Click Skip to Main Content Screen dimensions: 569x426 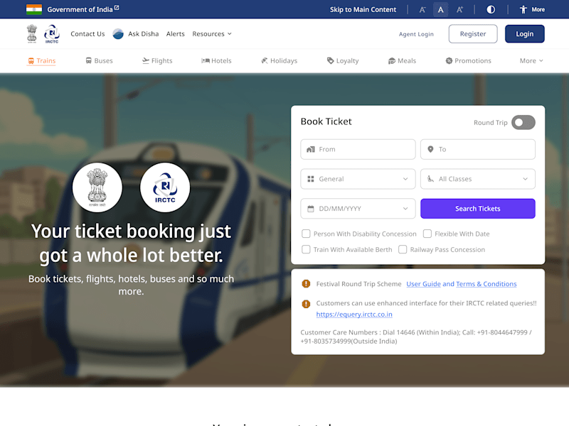[x=363, y=10]
